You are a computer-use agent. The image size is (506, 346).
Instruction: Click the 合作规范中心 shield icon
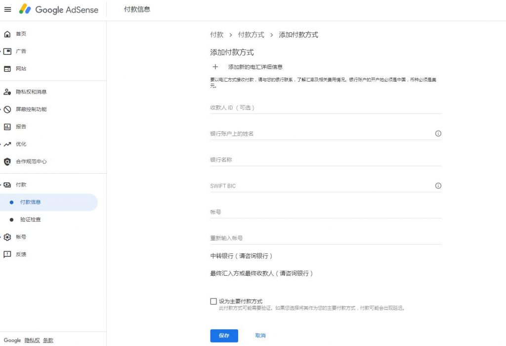7,162
